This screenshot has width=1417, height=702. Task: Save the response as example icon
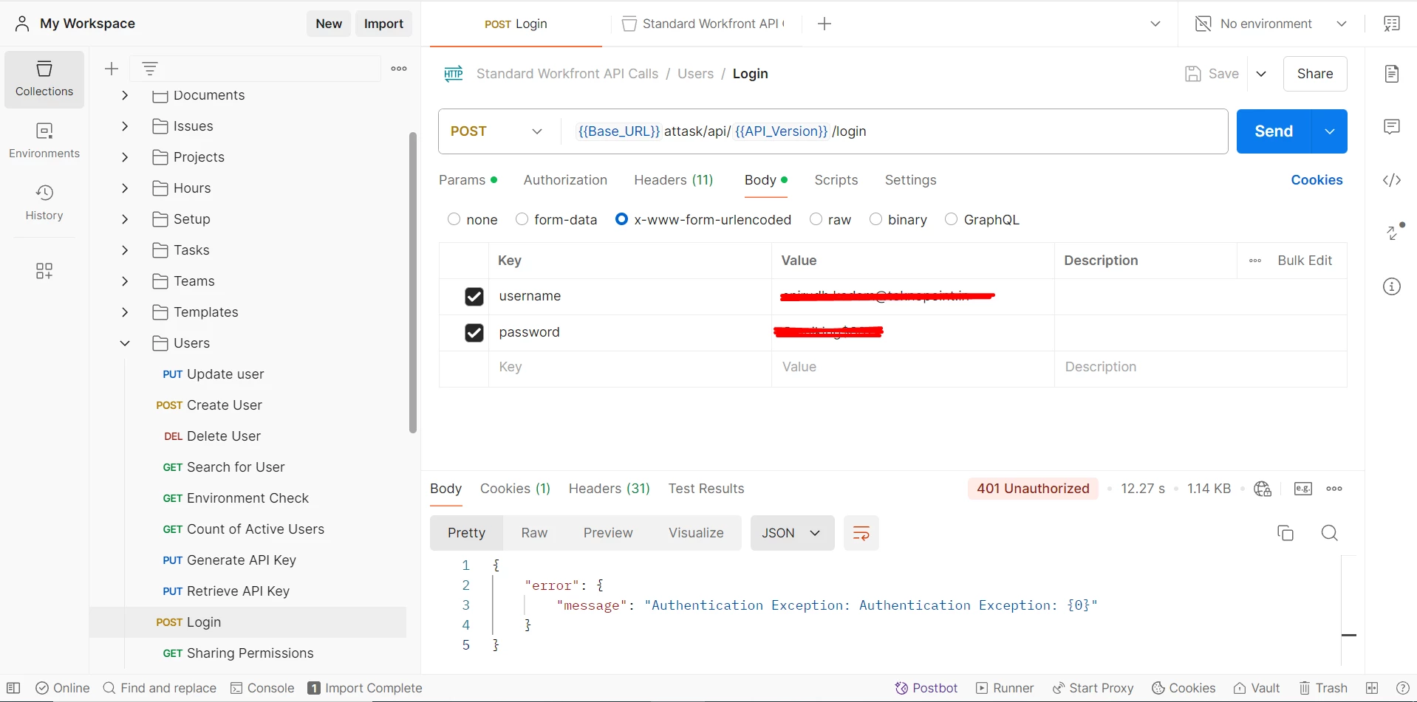tap(1303, 489)
